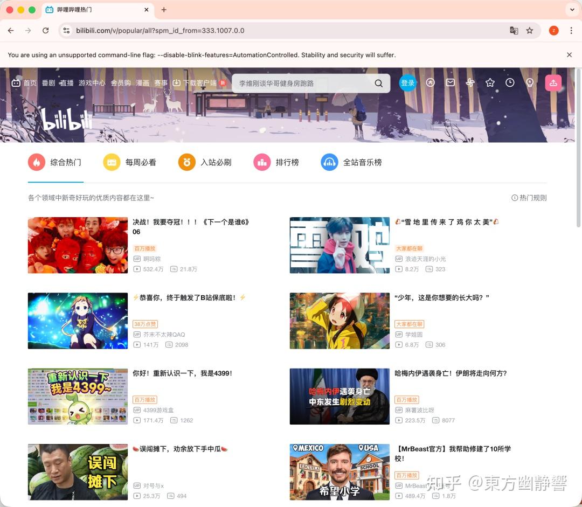
Task: Click the 每周必看 yellow icon
Action: coord(112,162)
